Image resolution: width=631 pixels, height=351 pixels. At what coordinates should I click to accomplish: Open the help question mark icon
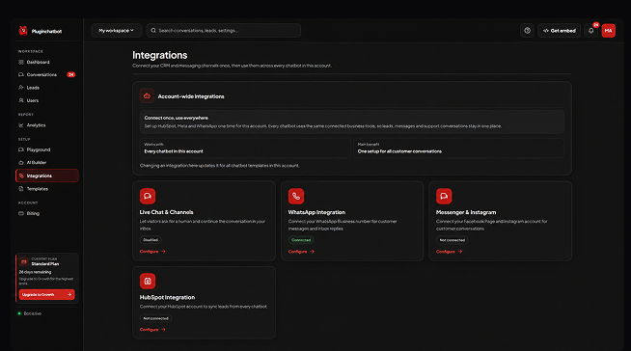527,31
